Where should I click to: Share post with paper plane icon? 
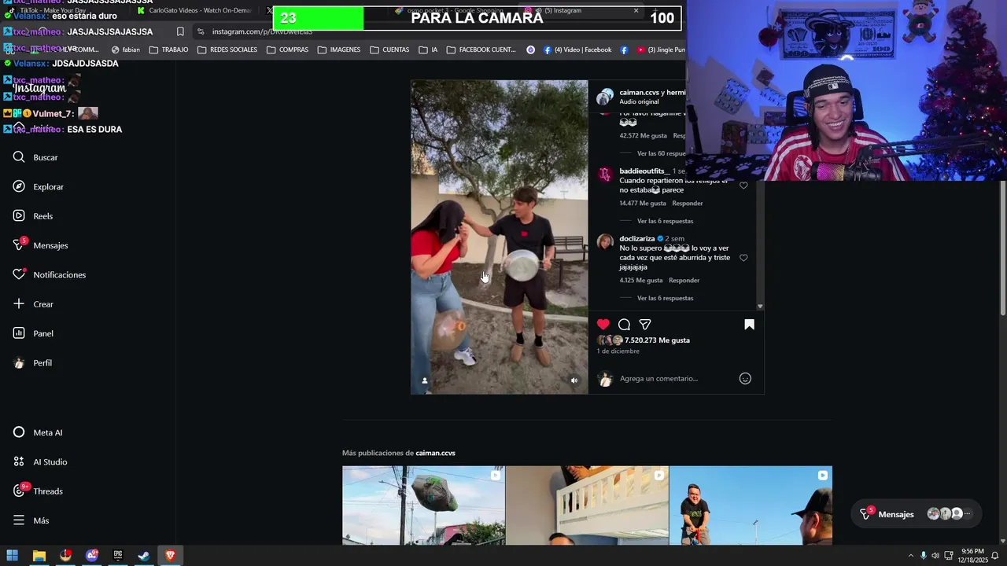[x=645, y=324]
